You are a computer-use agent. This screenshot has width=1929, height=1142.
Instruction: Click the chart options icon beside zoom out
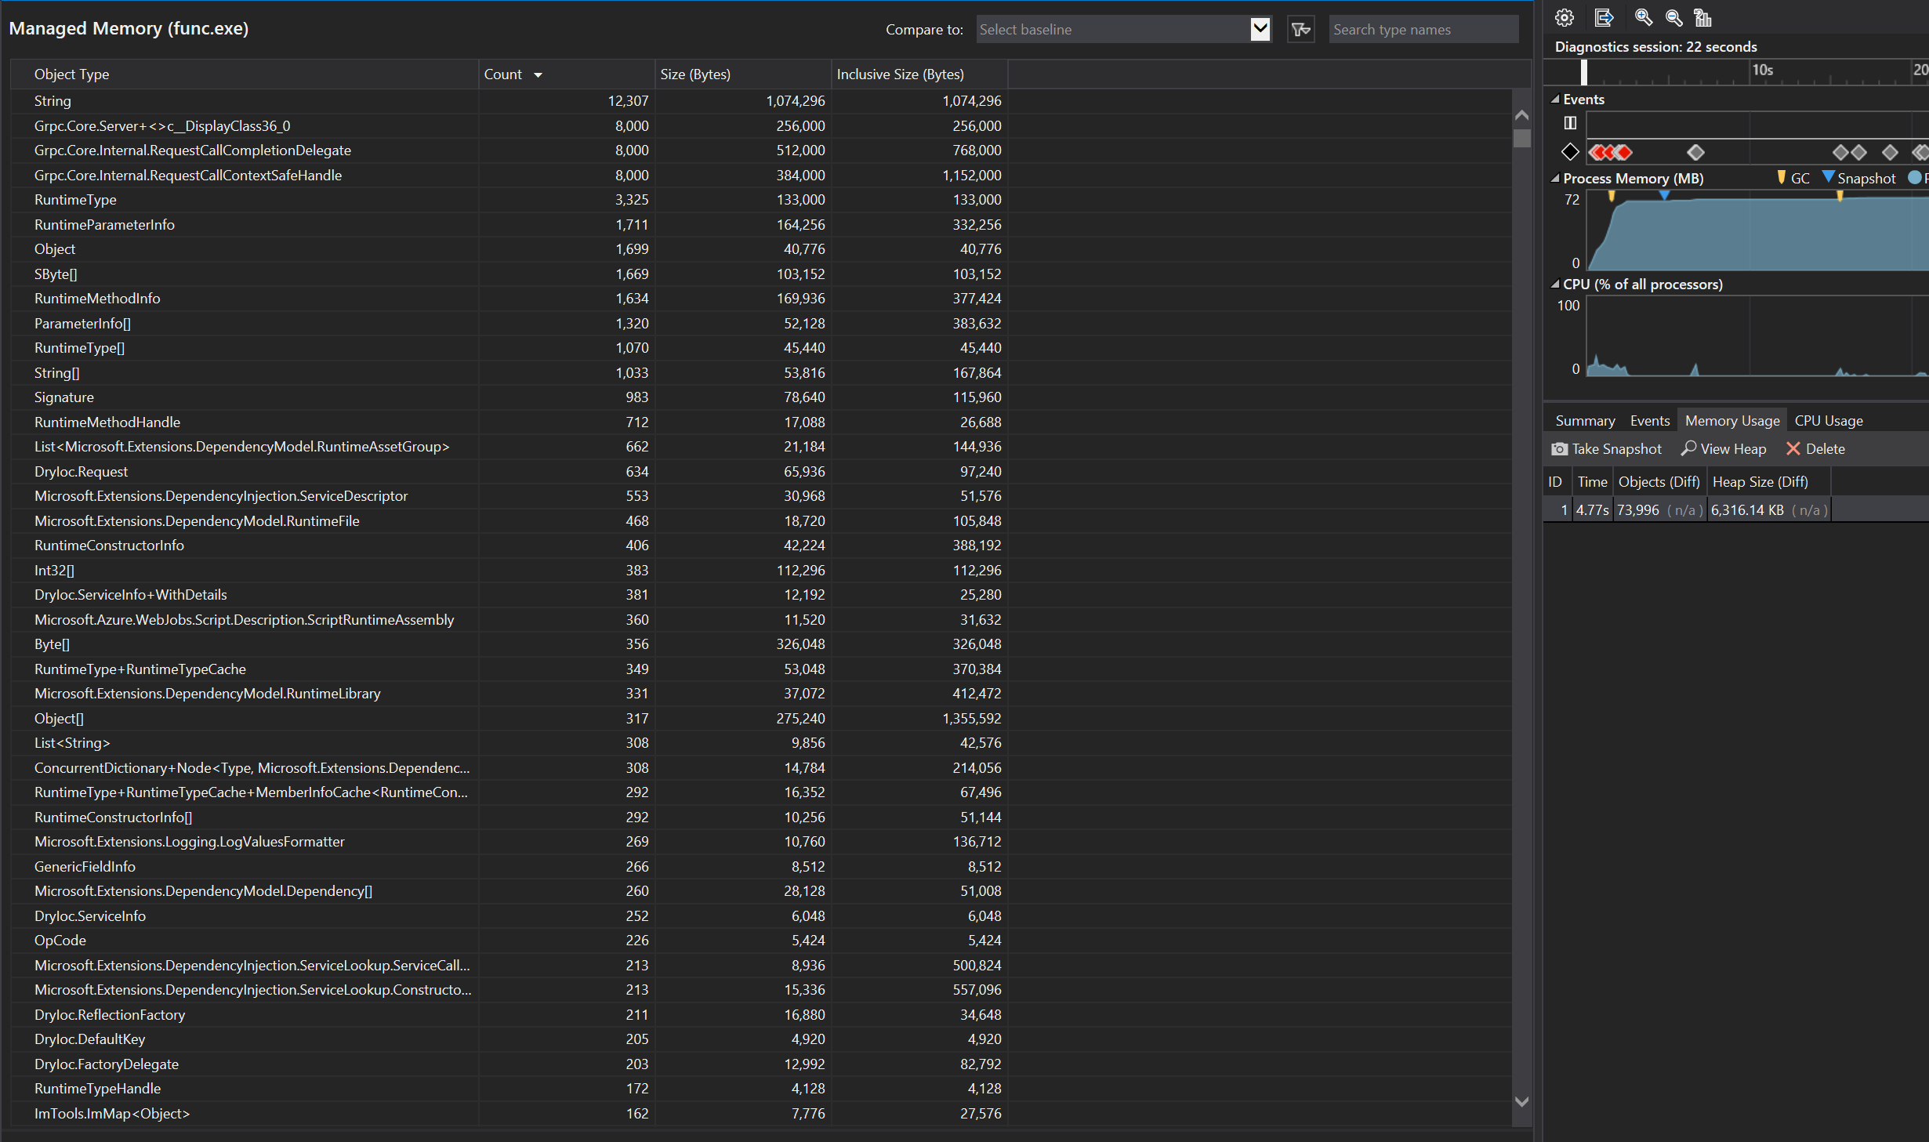pos(1702,17)
